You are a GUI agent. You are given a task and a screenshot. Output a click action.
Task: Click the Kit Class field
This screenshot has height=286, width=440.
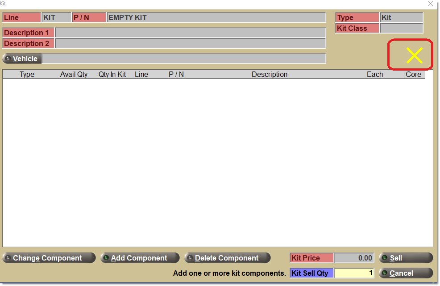pos(401,28)
